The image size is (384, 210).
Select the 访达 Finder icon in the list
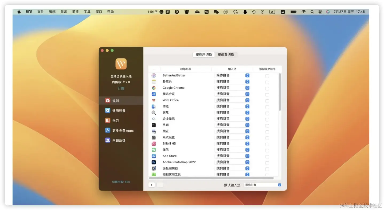tap(154, 106)
